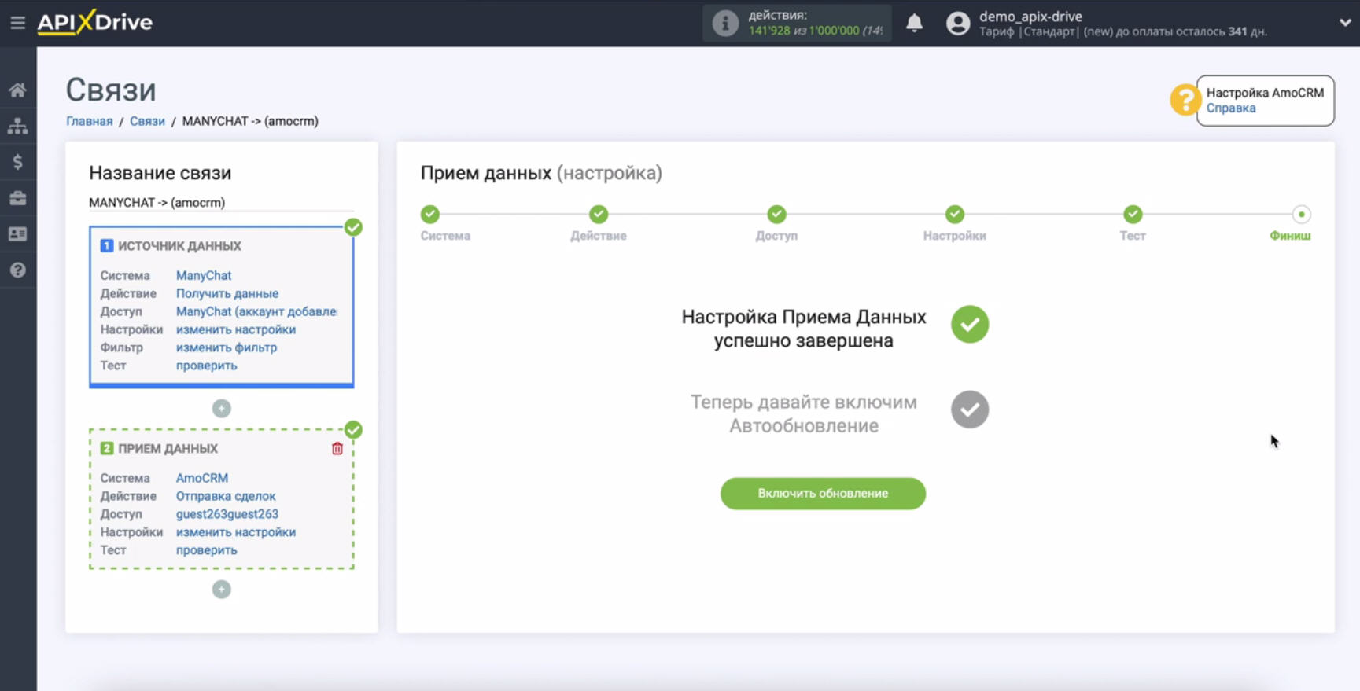Open the Home sidebar icon
The width and height of the screenshot is (1360, 691).
tap(17, 90)
